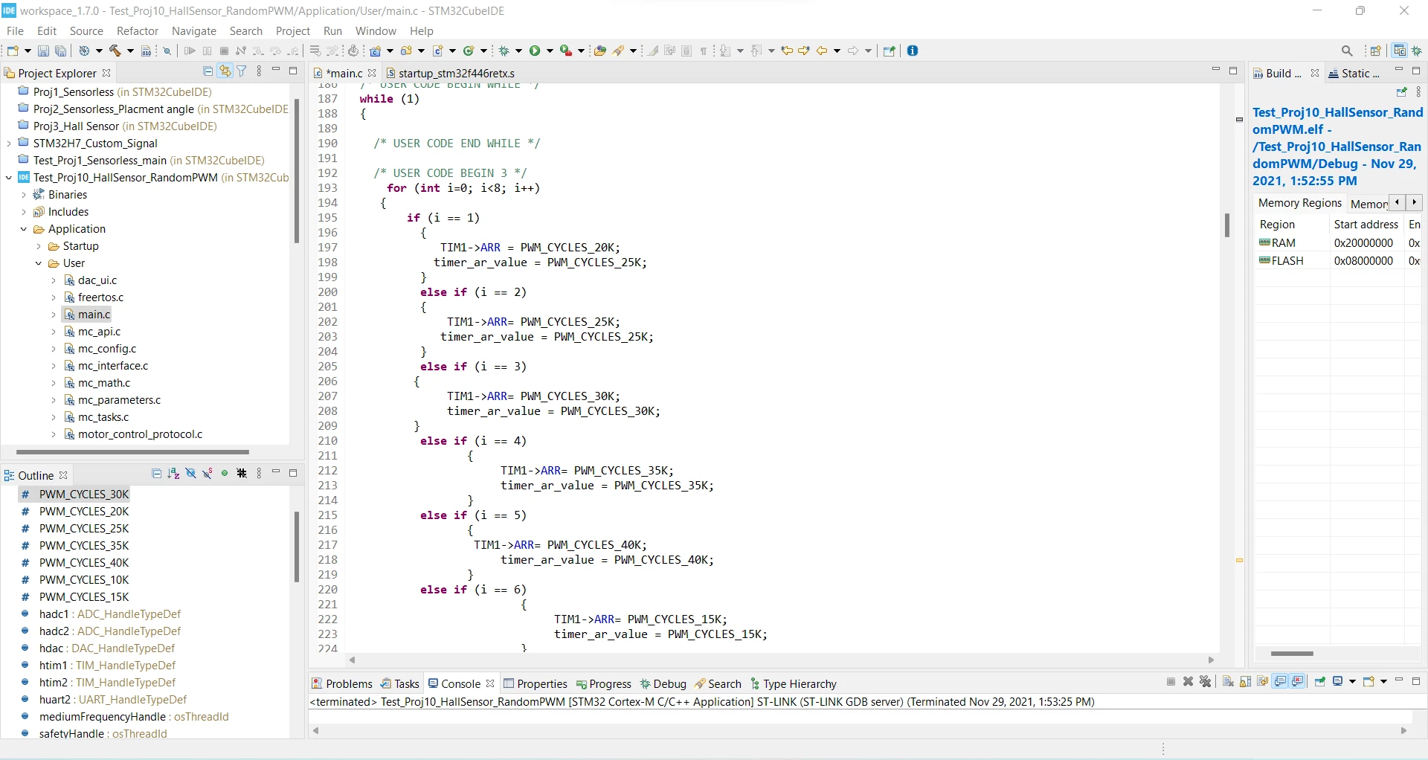
Task: Select freertos.c in the project tree
Action: pyautogui.click(x=101, y=297)
